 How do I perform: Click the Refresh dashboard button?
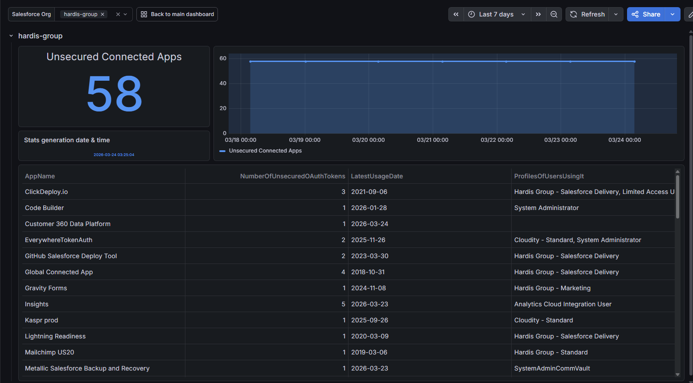coord(587,14)
